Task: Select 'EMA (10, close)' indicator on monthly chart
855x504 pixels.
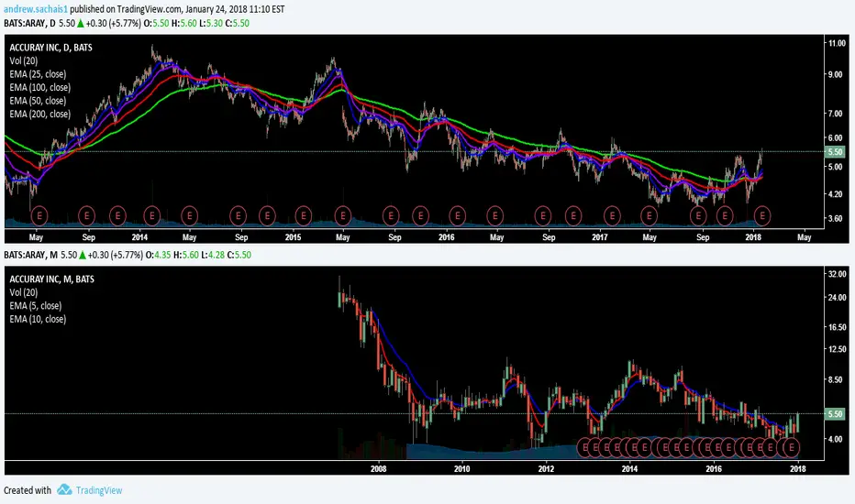Action: coord(38,319)
